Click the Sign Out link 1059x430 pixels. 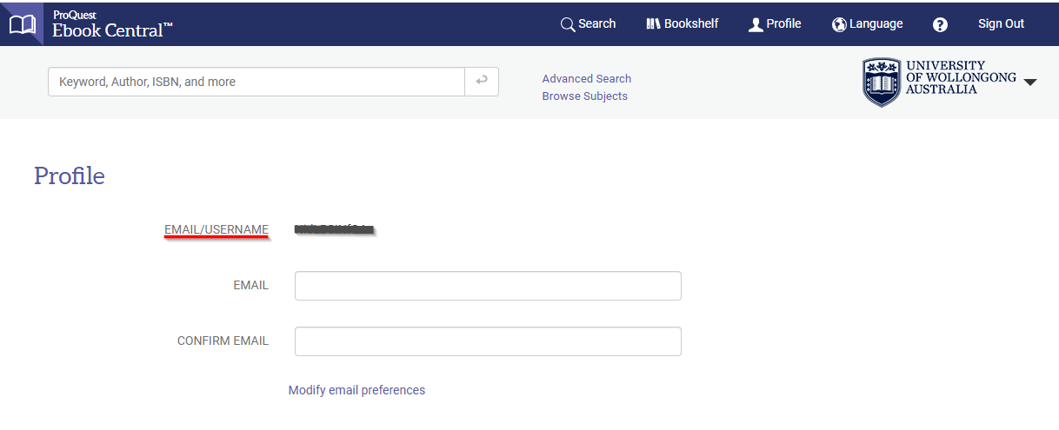[1001, 24]
